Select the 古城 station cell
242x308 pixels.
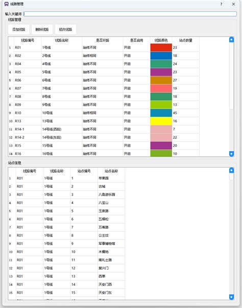pyautogui.click(x=111, y=186)
